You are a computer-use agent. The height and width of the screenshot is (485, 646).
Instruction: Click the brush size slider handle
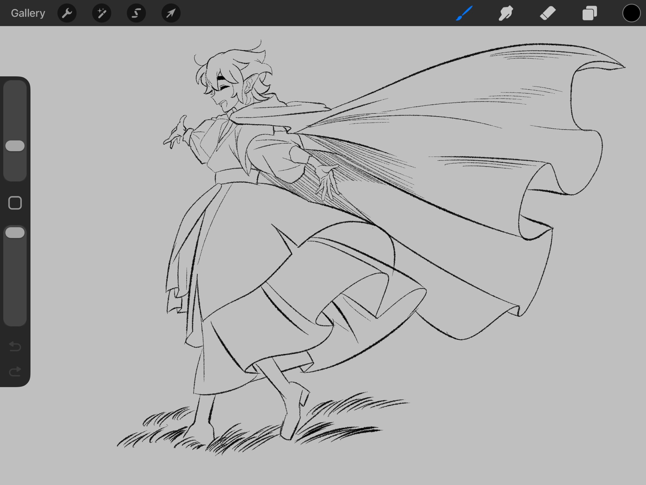click(15, 146)
